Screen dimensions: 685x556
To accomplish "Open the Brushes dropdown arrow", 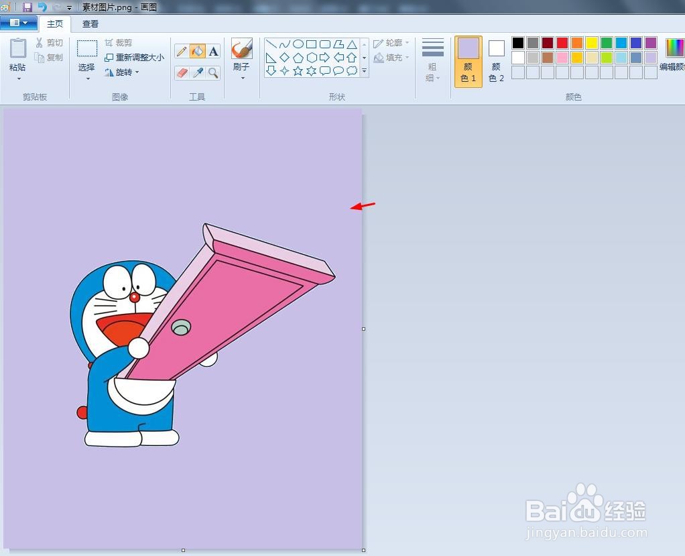I will pos(243,78).
